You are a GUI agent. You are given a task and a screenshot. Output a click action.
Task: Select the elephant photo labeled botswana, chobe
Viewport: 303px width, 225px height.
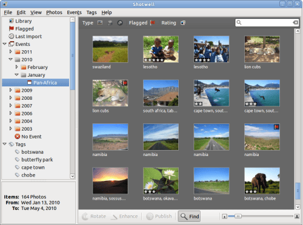pos(262,181)
